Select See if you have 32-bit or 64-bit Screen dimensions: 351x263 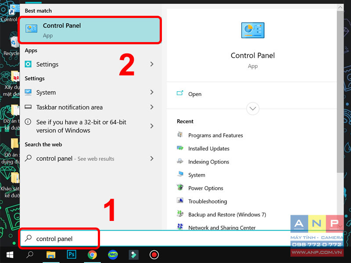[x=91, y=126]
